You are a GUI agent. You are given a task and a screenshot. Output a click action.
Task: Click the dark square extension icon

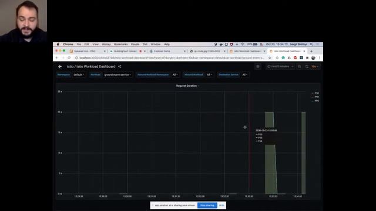(x=301, y=58)
